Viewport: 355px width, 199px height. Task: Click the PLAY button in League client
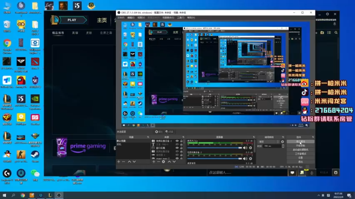[72, 20]
